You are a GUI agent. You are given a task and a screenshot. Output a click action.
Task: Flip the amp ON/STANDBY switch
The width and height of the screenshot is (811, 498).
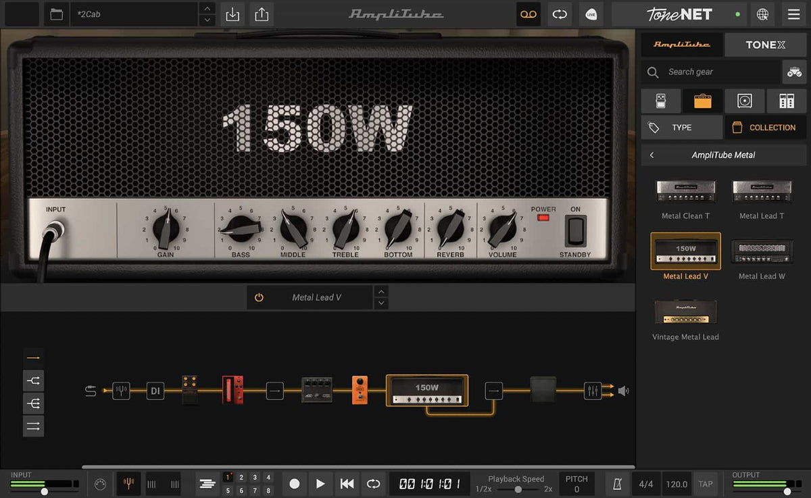click(575, 231)
